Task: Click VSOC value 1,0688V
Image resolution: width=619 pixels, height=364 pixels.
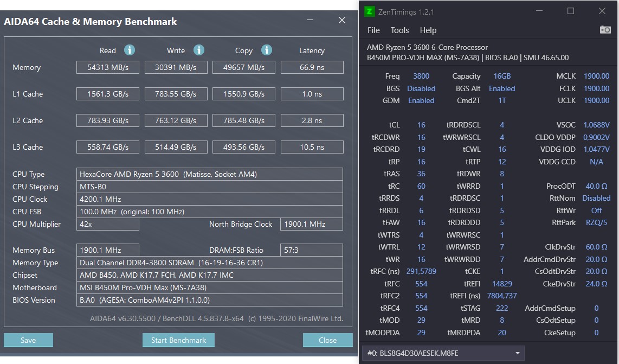Action: pos(596,125)
